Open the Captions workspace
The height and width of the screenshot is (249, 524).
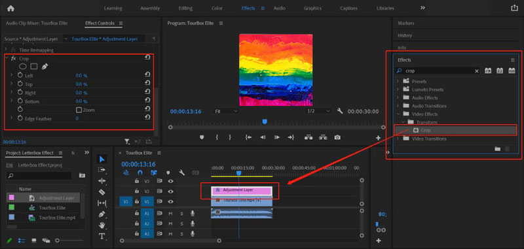[x=348, y=8]
